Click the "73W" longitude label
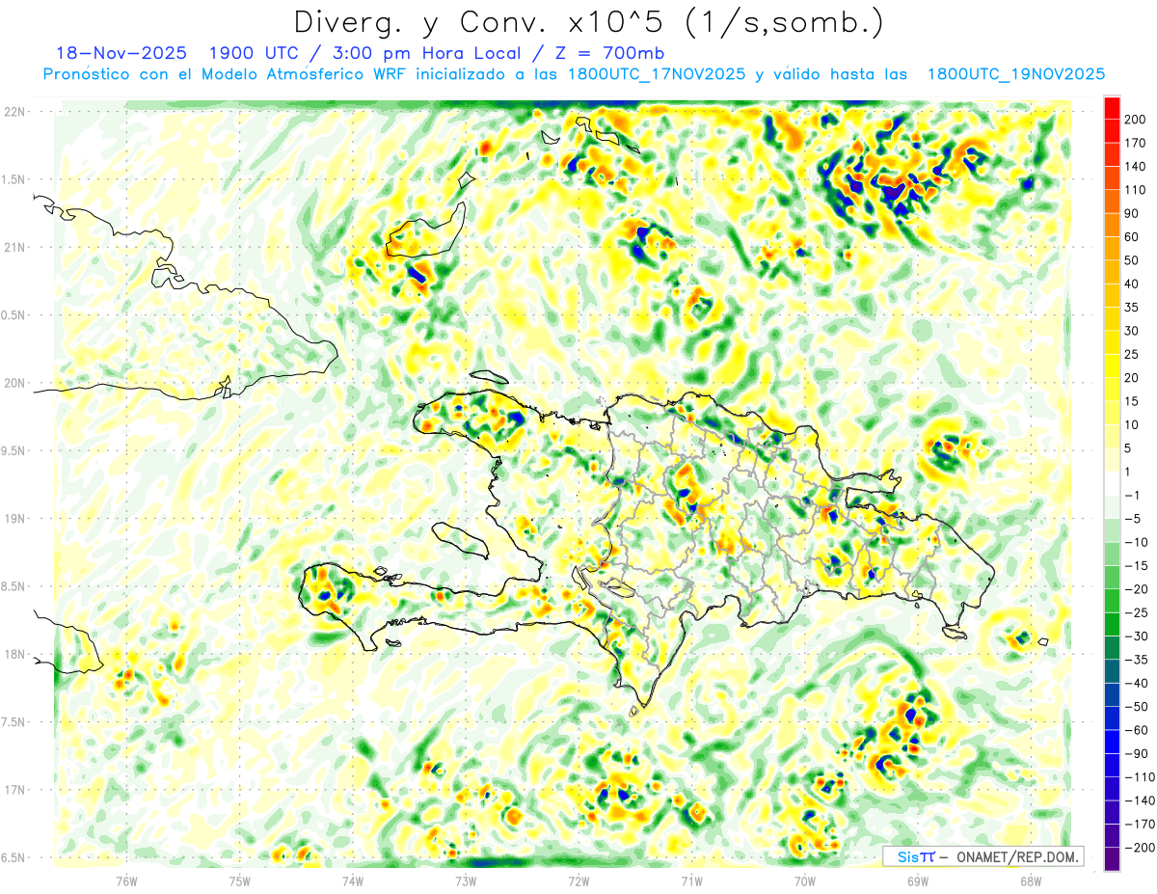Screen dimensions: 1157x894 [x=466, y=880]
